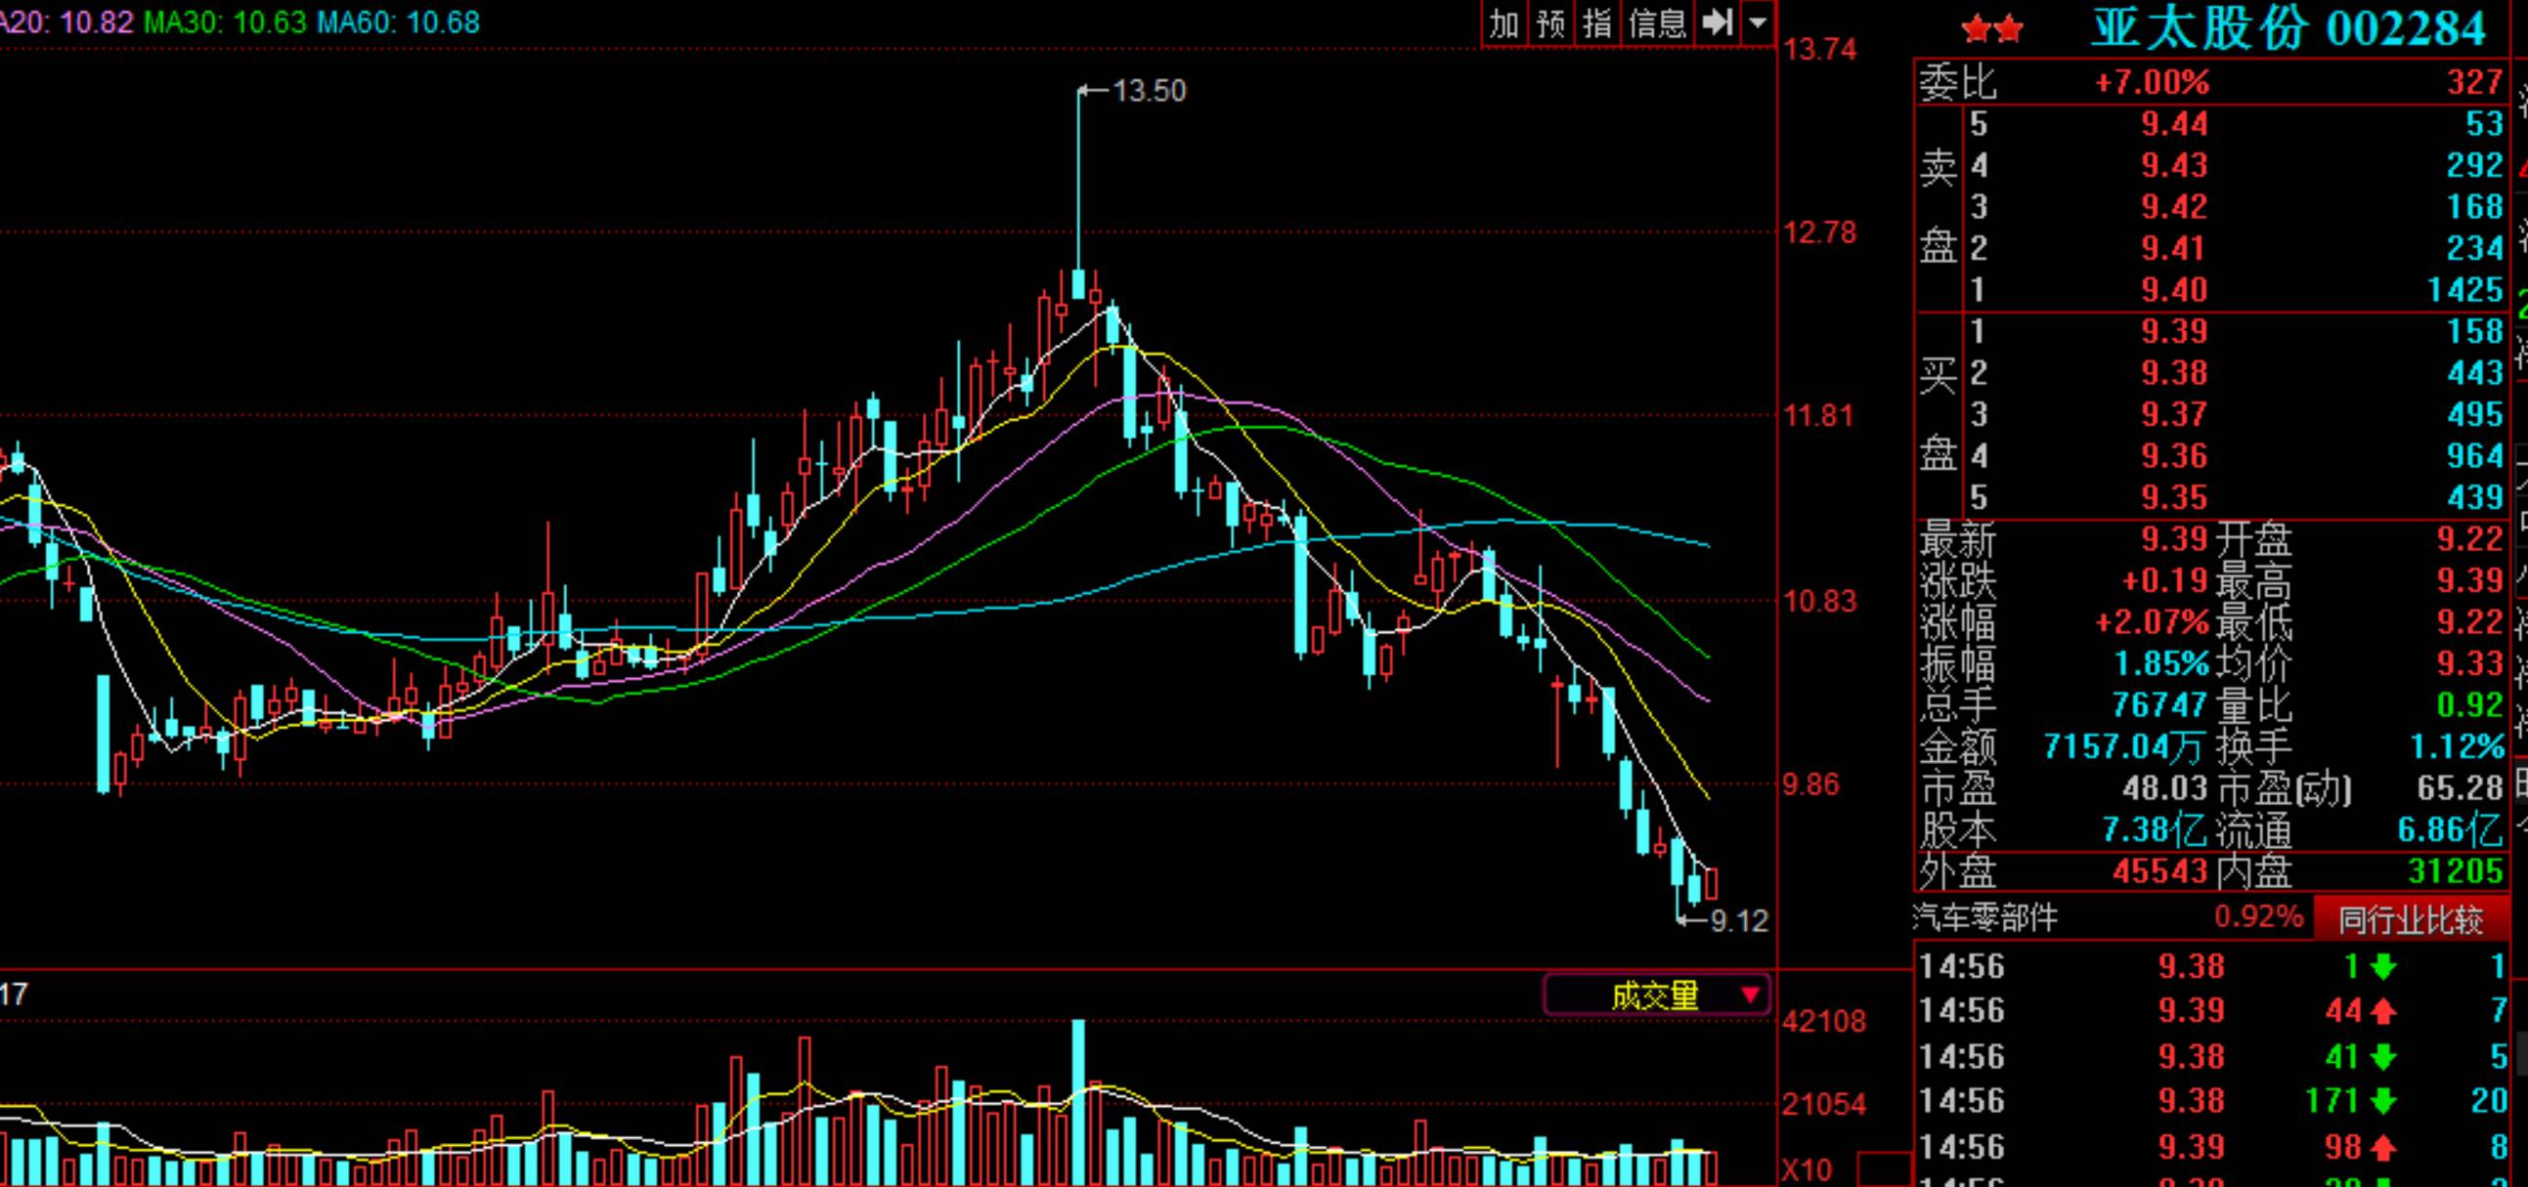Click the 预 (alert) toolbar button

[1550, 22]
